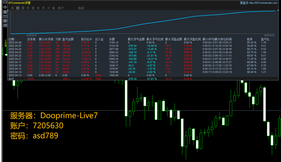The height and width of the screenshot is (162, 281).
Task: Select the 2025.04.13 row date
Action: (15, 75)
